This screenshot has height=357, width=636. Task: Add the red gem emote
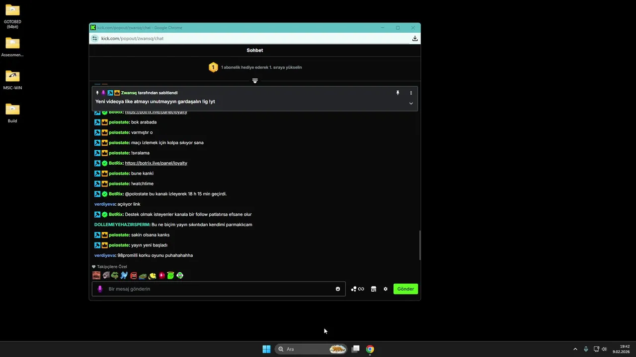pyautogui.click(x=161, y=276)
